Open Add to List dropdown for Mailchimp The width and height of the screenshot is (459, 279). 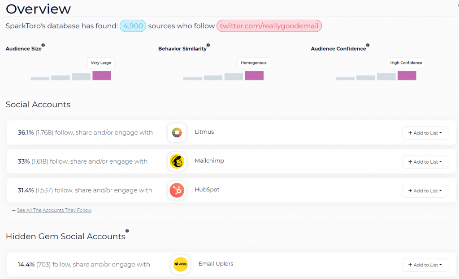point(425,162)
